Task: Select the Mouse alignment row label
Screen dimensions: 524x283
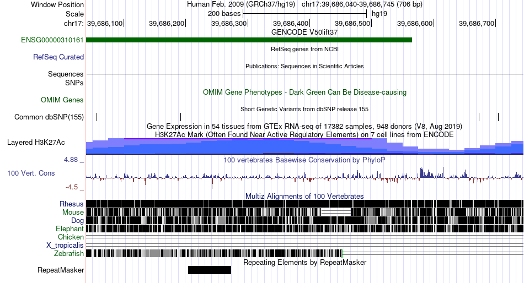Action: click(x=73, y=213)
